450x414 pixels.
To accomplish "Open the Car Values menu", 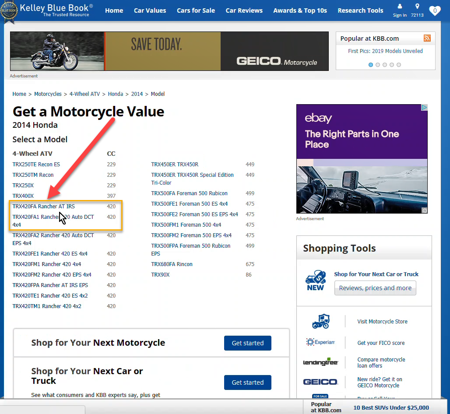I will coord(150,11).
